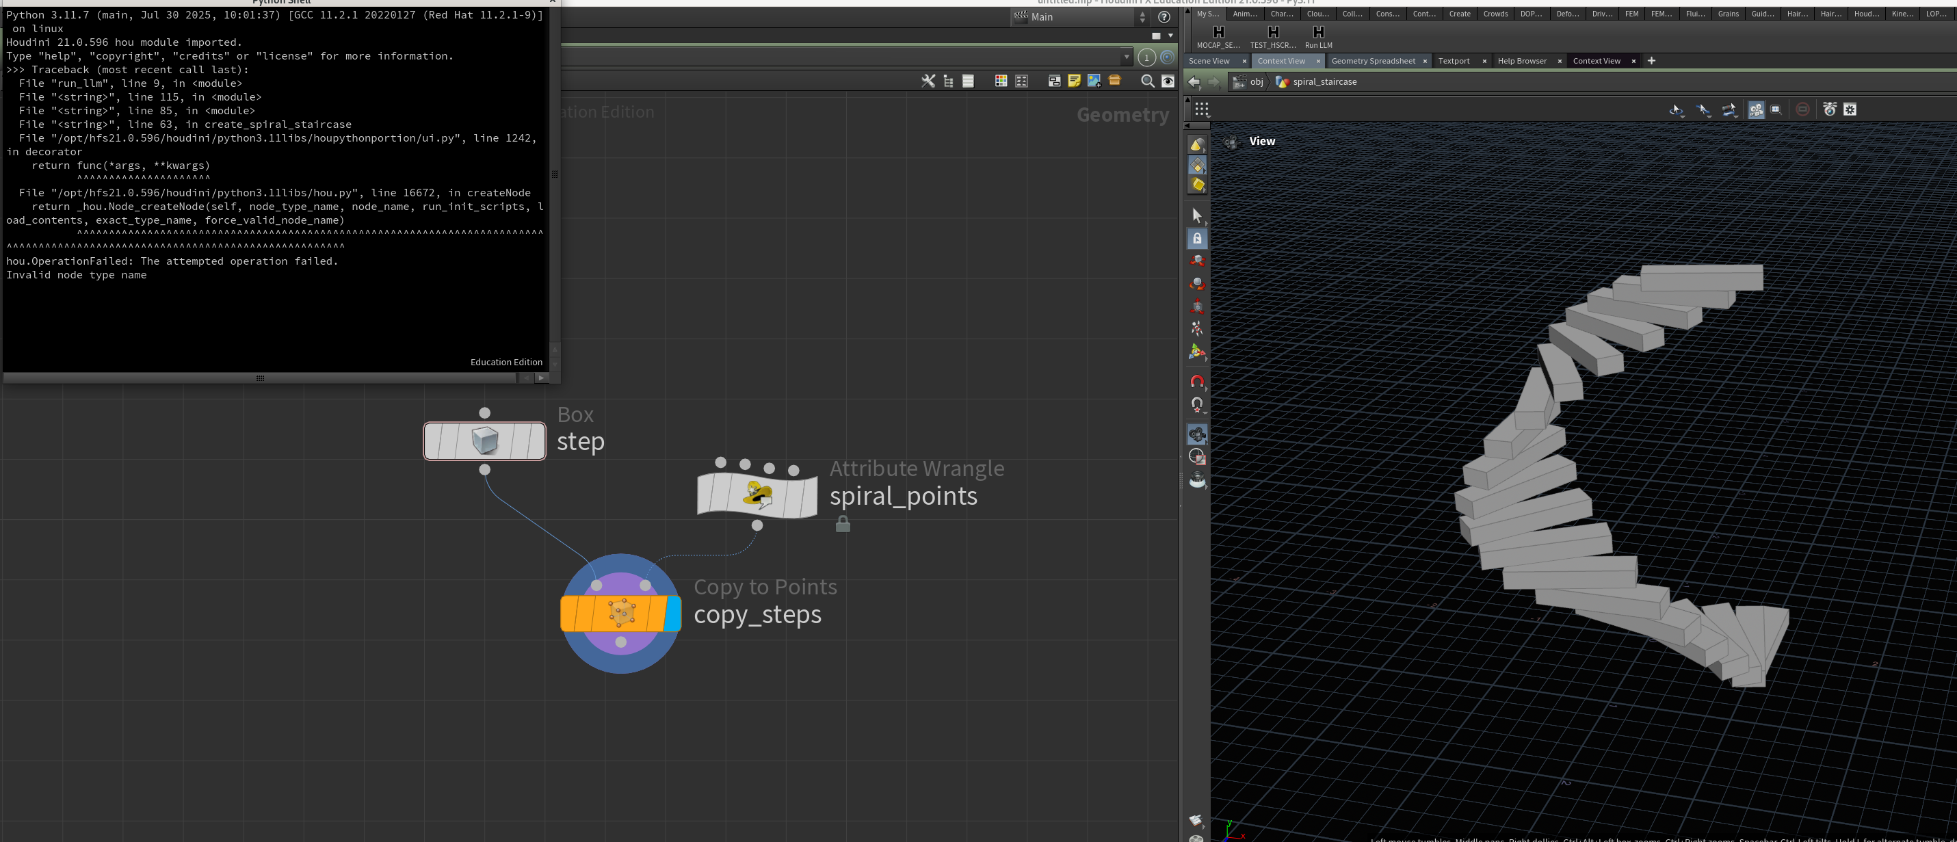The height and width of the screenshot is (842, 1957).
Task: Click the pin number 1 circle
Action: (x=1146, y=57)
